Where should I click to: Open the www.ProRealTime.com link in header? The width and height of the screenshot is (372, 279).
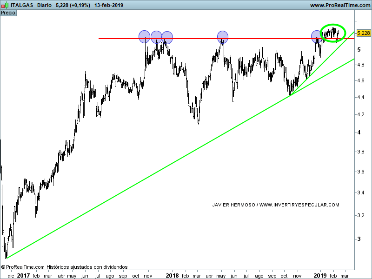tap(339, 5)
